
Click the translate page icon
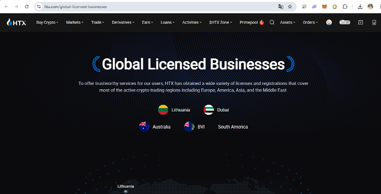tap(281, 7)
